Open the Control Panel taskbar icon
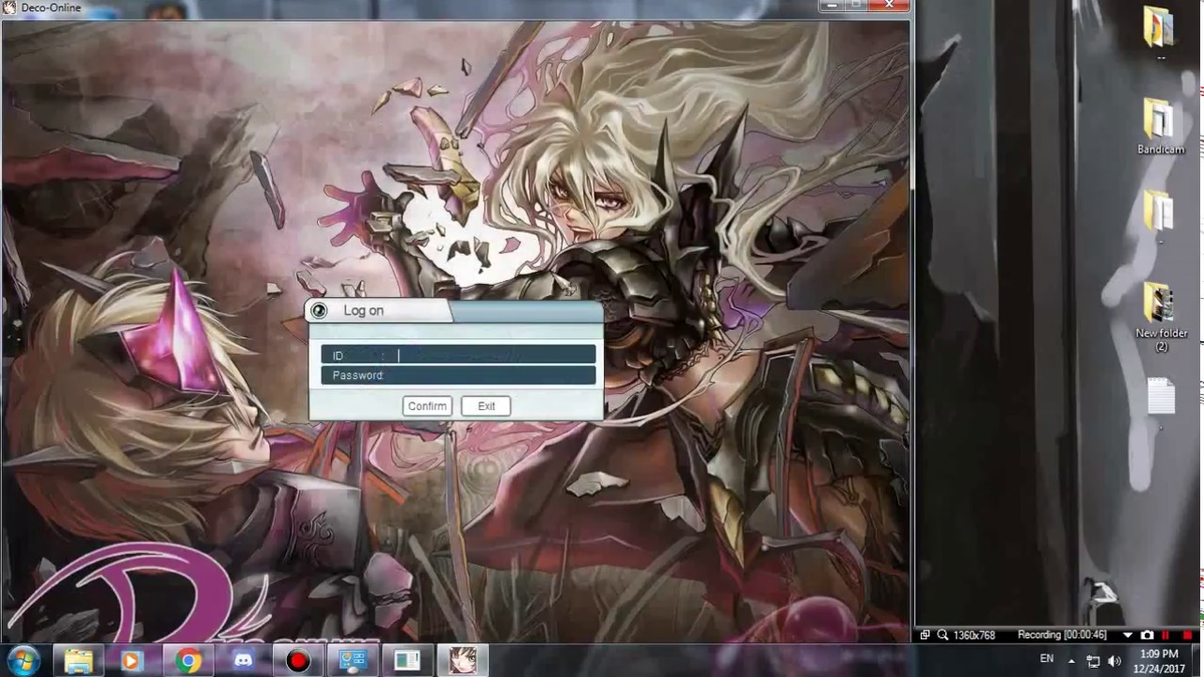This screenshot has width=1204, height=677. point(353,661)
